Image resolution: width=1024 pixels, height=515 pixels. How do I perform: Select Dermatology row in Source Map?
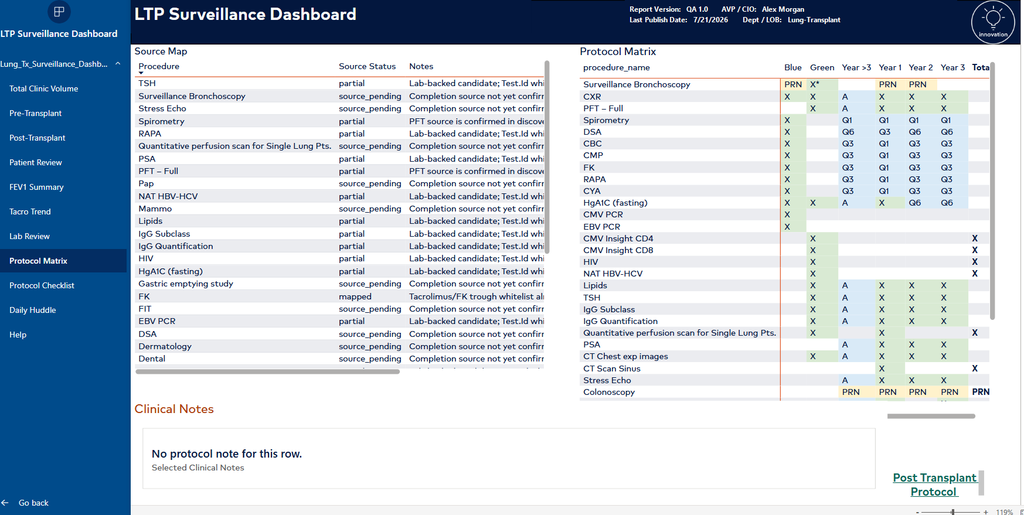pos(340,346)
